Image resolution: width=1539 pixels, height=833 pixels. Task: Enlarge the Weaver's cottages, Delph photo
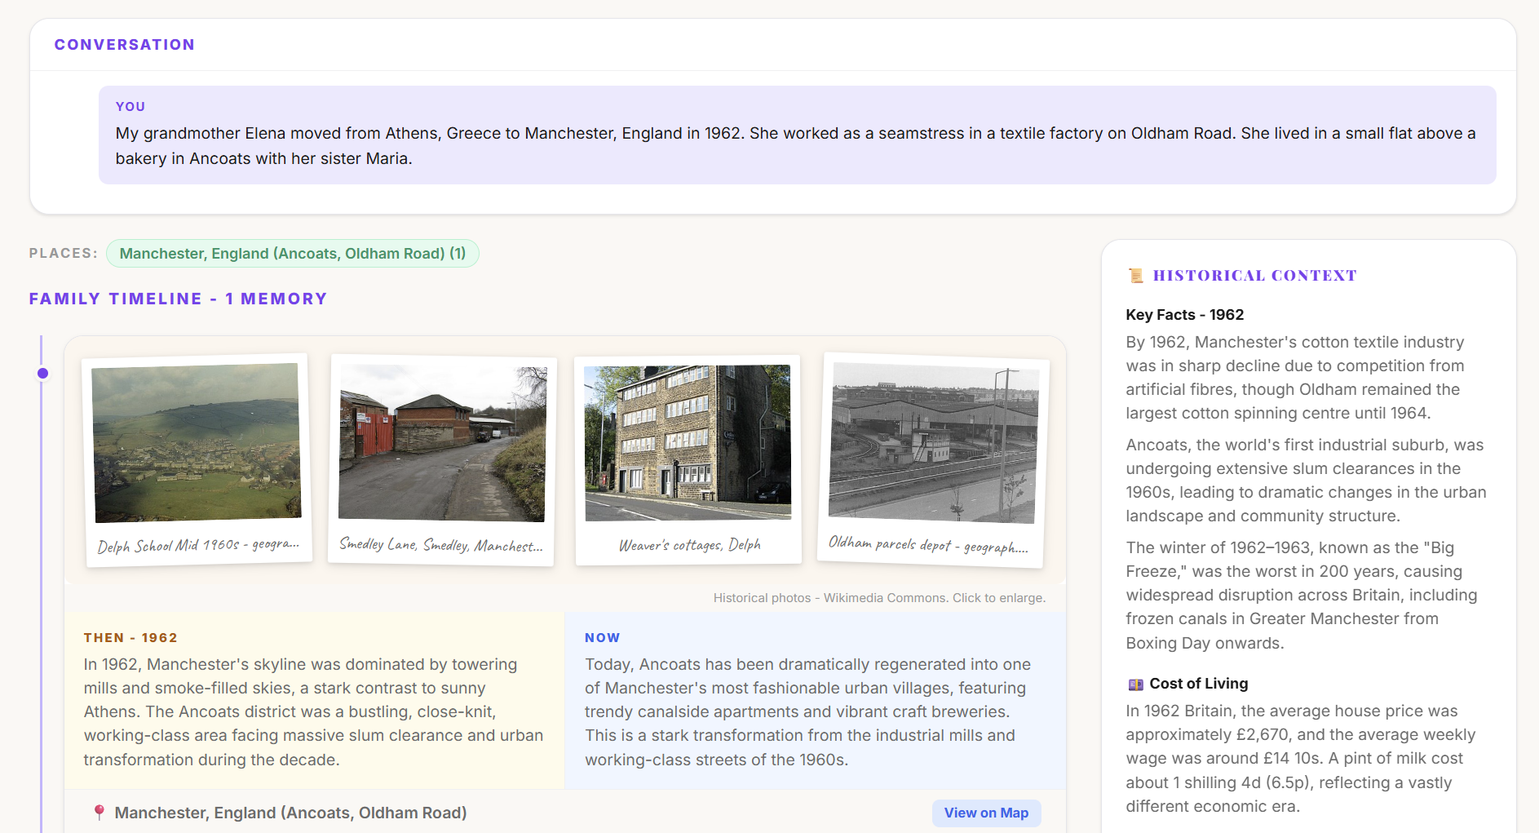click(x=688, y=442)
